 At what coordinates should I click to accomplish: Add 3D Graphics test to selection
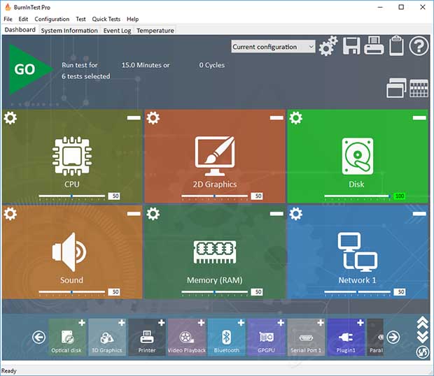pos(122,323)
